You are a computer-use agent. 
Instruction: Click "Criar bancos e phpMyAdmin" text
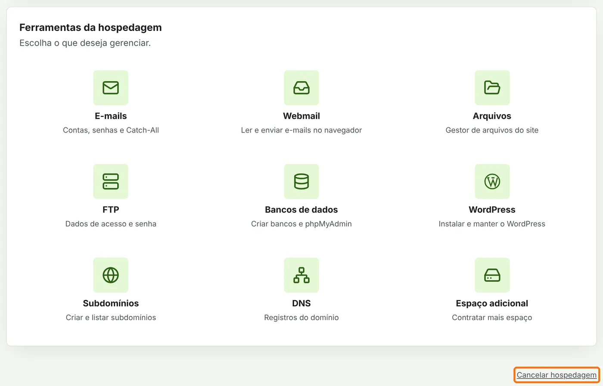point(301,224)
